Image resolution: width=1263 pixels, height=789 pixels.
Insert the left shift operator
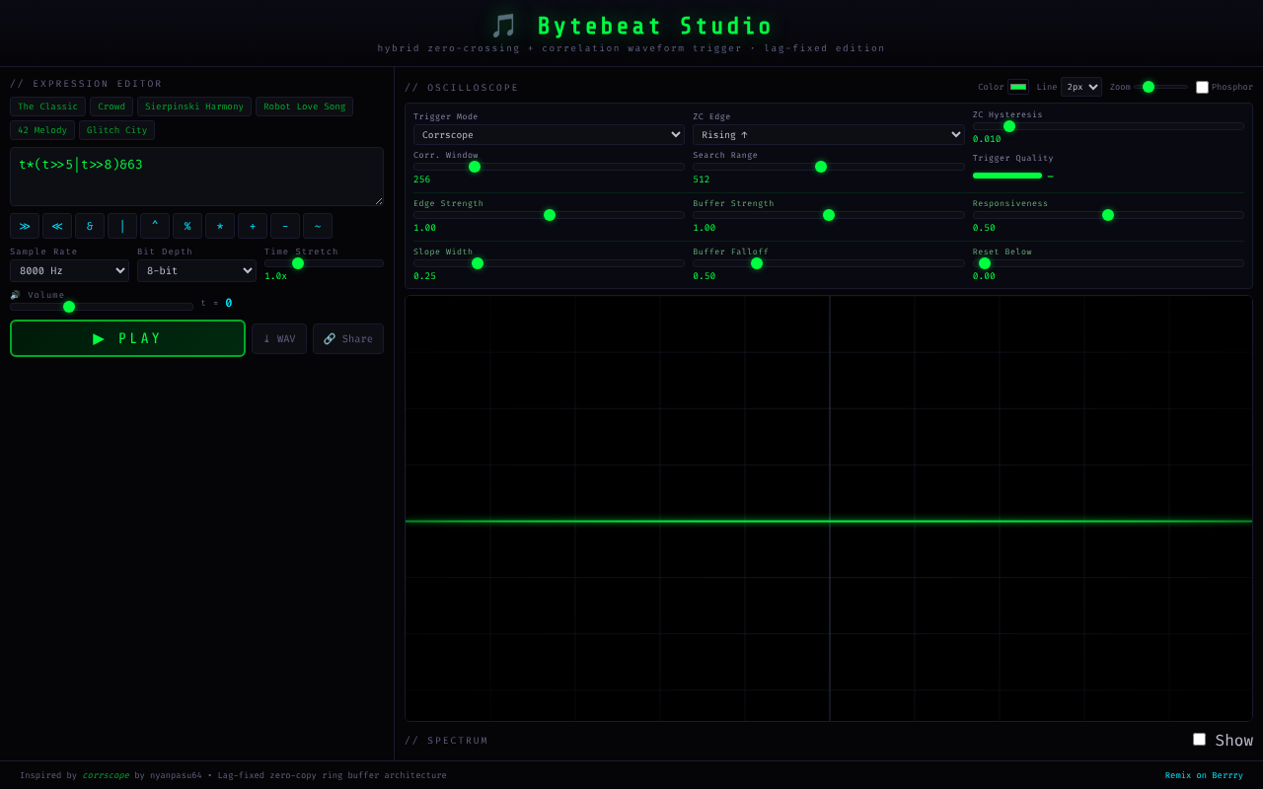57,226
